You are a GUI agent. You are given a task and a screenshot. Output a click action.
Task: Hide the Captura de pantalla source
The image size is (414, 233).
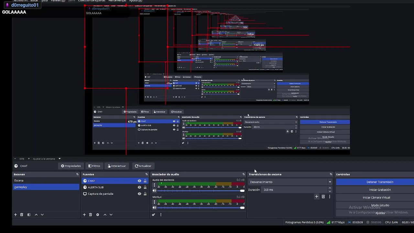tap(139, 194)
